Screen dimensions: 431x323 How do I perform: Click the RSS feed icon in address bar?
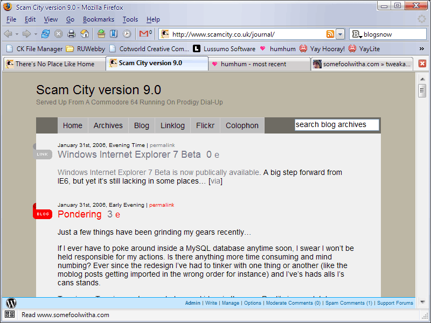click(x=330, y=34)
